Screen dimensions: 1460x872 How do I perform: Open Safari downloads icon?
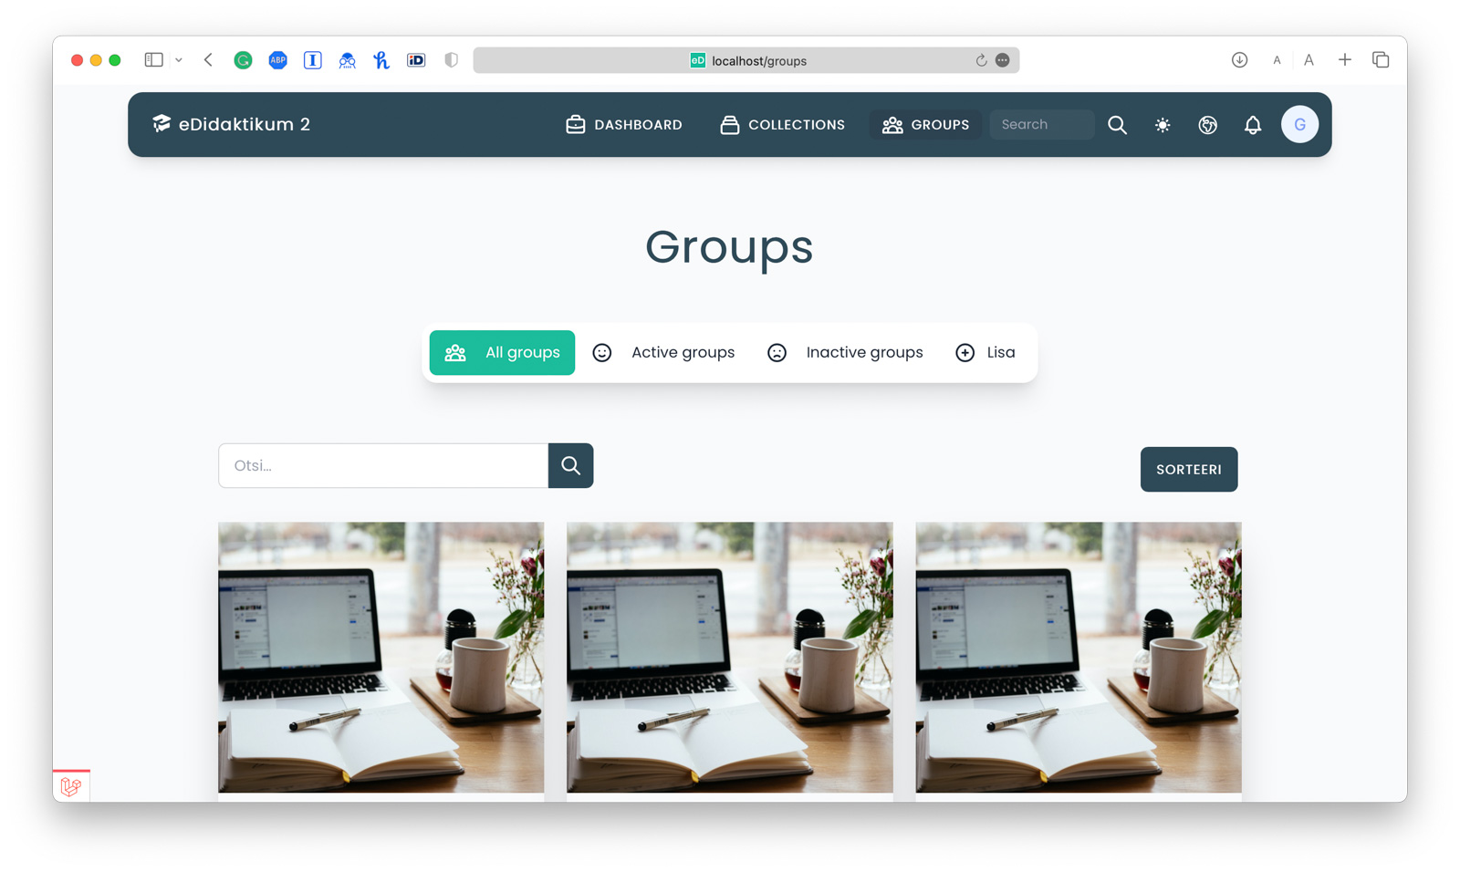(1239, 60)
